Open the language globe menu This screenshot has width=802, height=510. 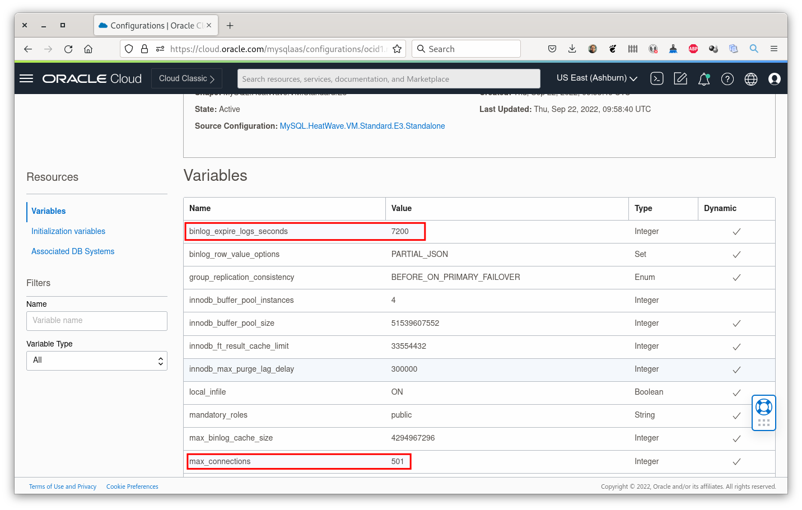coord(751,79)
